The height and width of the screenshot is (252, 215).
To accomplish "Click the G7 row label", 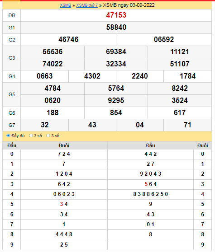I will (12, 125).
